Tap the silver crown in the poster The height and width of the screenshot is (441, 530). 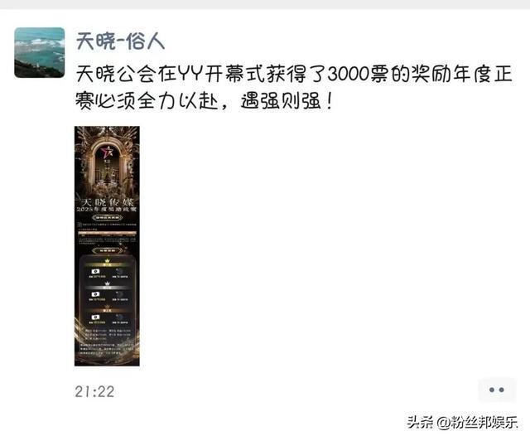coord(107,283)
